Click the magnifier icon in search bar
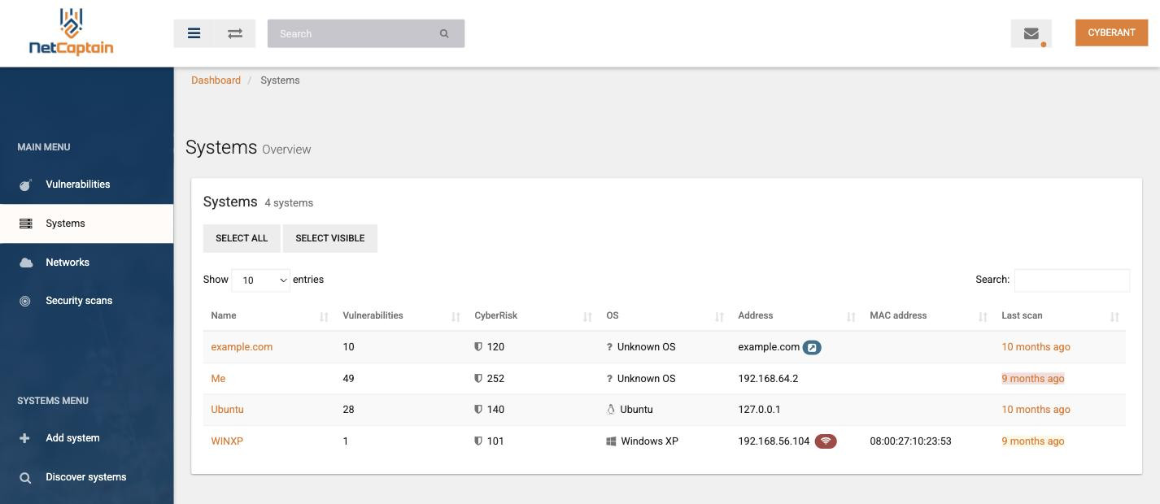Screen dimensions: 1160x504 [444, 33]
